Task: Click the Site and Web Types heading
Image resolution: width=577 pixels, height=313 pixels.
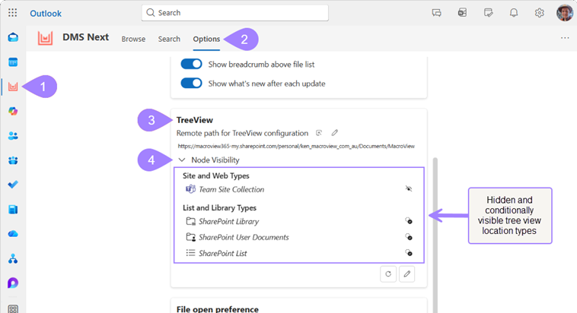Action: [x=216, y=176]
